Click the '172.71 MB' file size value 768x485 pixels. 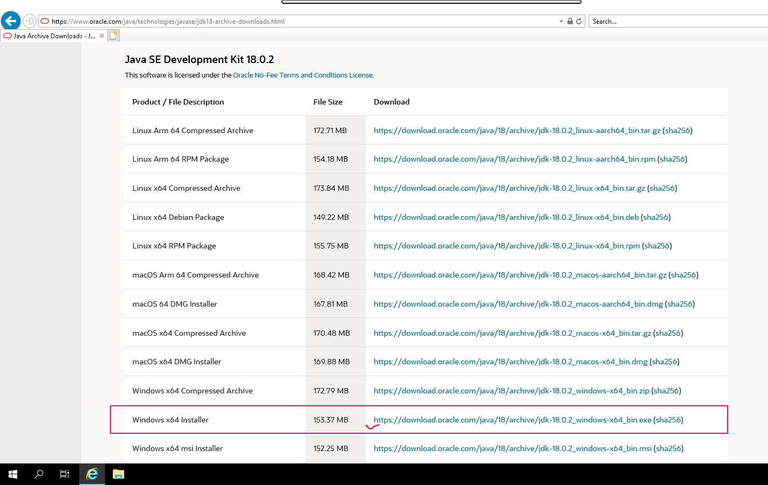tap(330, 130)
